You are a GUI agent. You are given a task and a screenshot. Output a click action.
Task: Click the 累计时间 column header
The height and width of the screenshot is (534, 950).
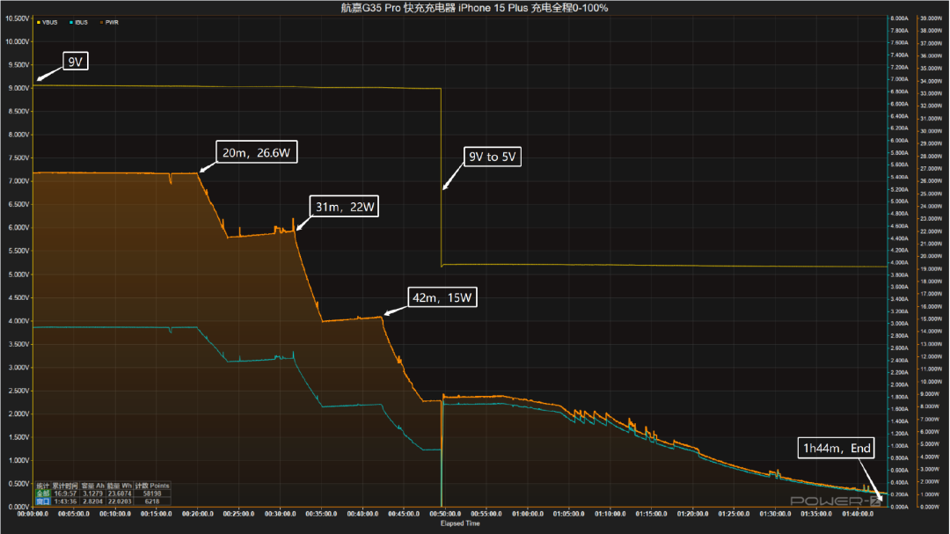click(x=65, y=486)
